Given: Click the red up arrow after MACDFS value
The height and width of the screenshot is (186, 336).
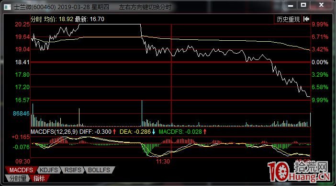Looking at the screenshot, I should [x=205, y=131].
